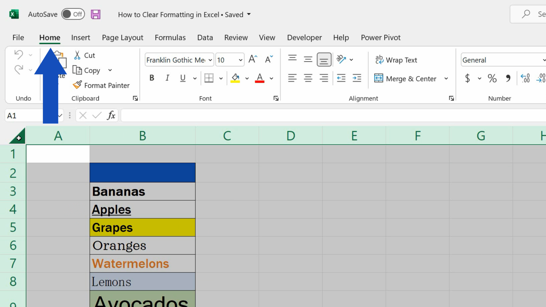Expand the font size dropdown

241,60
